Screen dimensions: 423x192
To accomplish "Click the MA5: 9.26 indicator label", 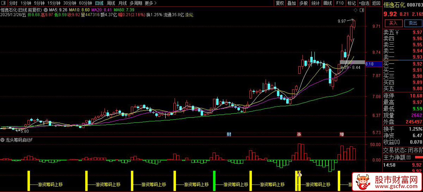I will pos(58,9).
